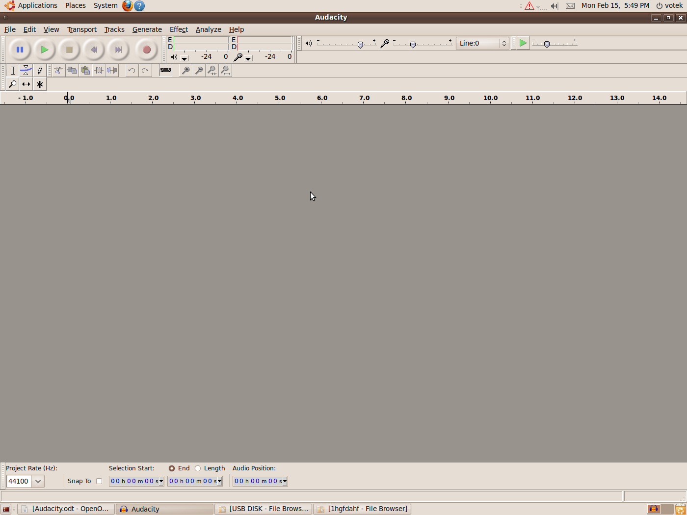Click the Zoom In magnifier icon
This screenshot has height=515, width=687.
pyautogui.click(x=185, y=70)
